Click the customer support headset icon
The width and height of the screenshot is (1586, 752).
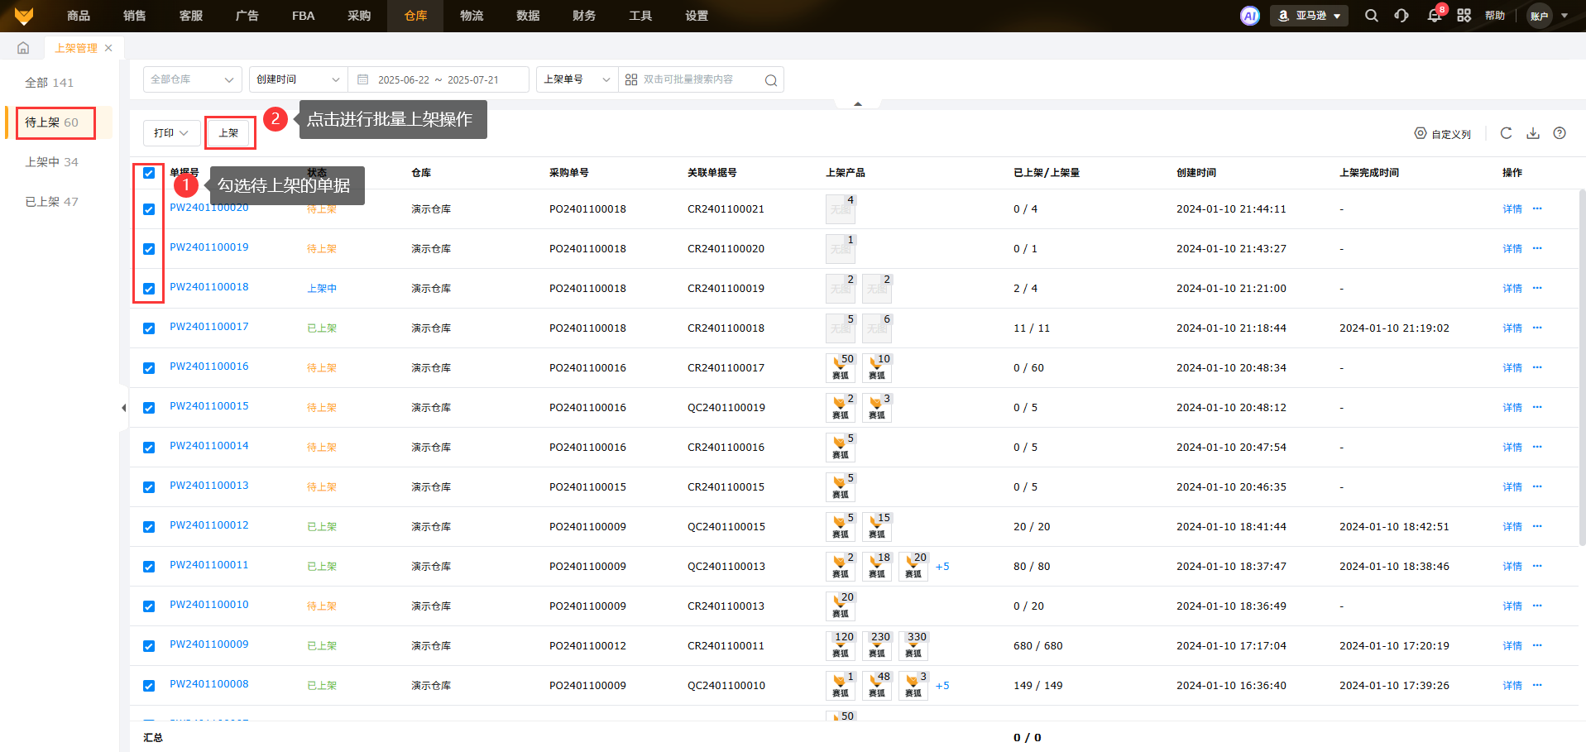click(1402, 16)
